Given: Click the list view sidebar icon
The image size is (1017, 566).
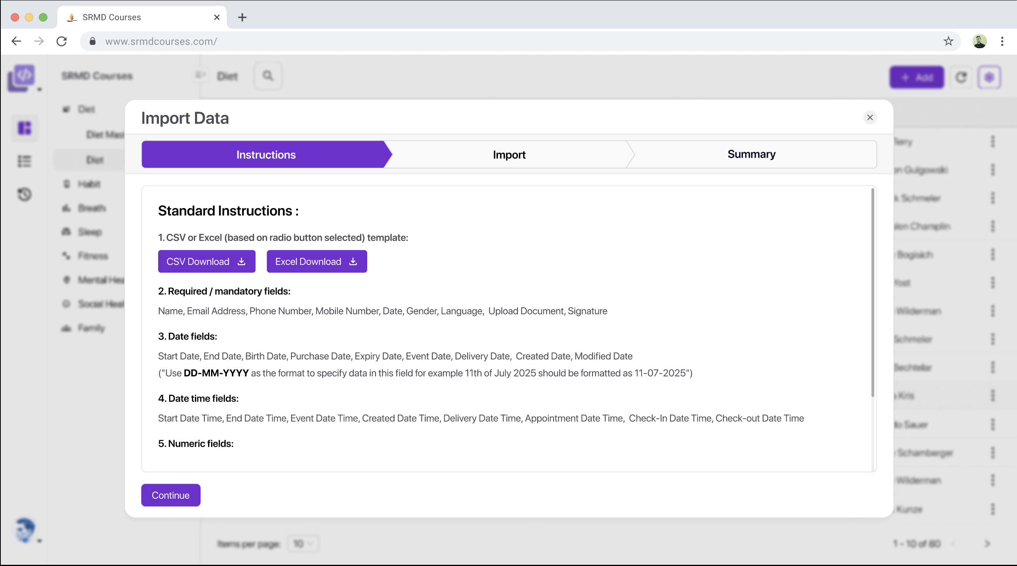Looking at the screenshot, I should coord(24,161).
